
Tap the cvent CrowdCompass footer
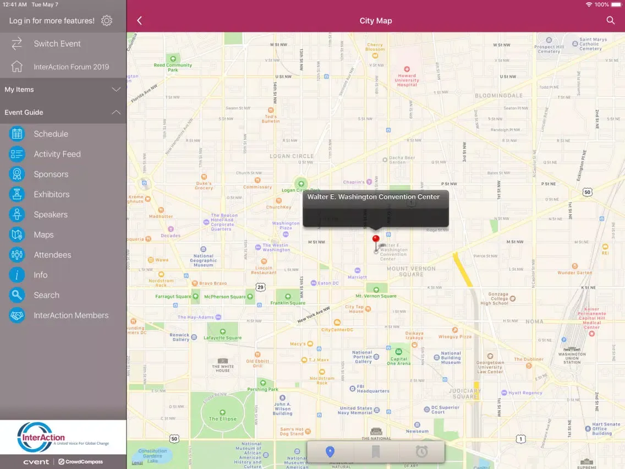[x=63, y=462]
